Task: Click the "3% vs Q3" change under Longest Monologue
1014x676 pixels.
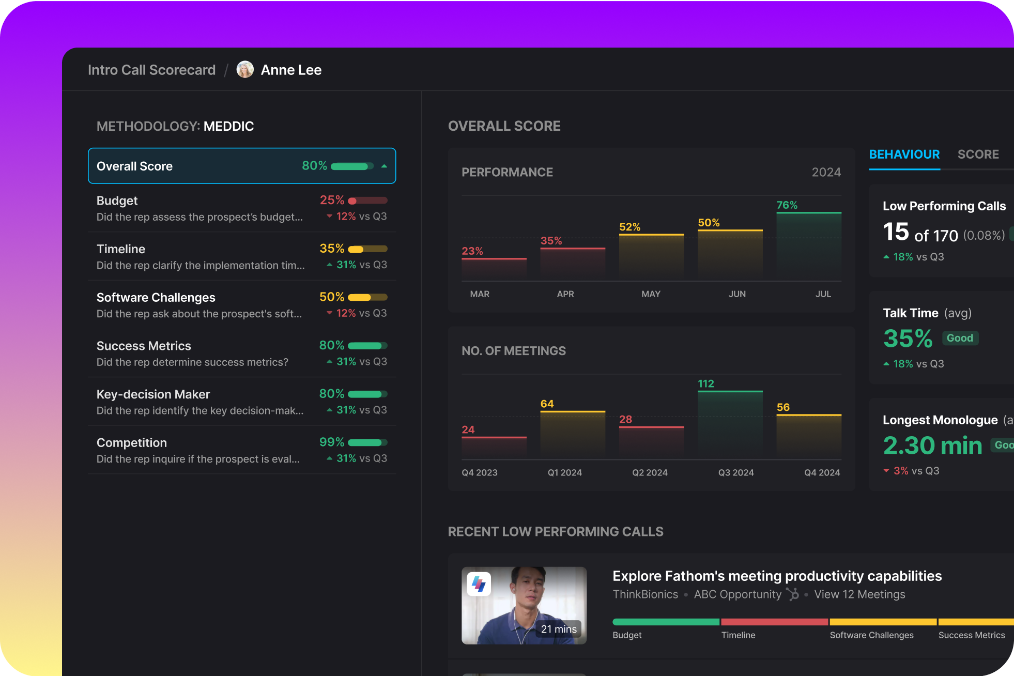Action: [x=911, y=471]
